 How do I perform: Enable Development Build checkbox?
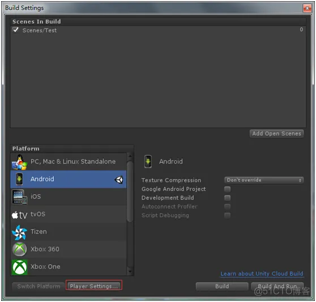pos(228,198)
